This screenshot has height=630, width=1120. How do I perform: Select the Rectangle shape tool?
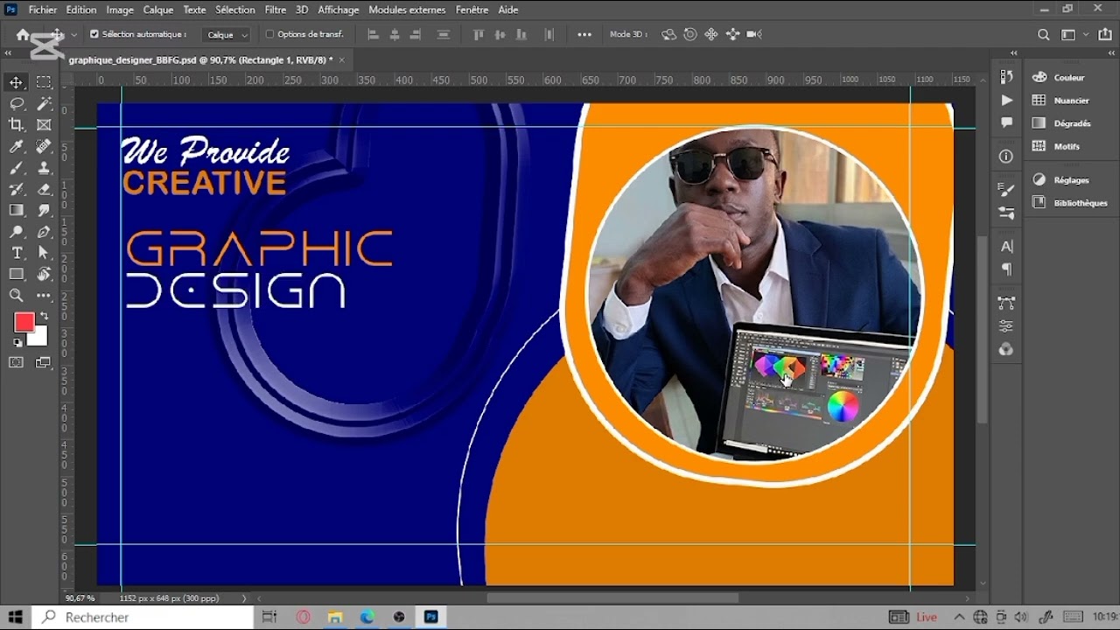coord(17,275)
